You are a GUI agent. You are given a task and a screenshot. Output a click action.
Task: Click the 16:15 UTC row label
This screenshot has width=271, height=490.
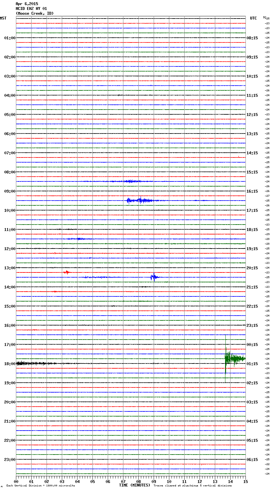252,191
